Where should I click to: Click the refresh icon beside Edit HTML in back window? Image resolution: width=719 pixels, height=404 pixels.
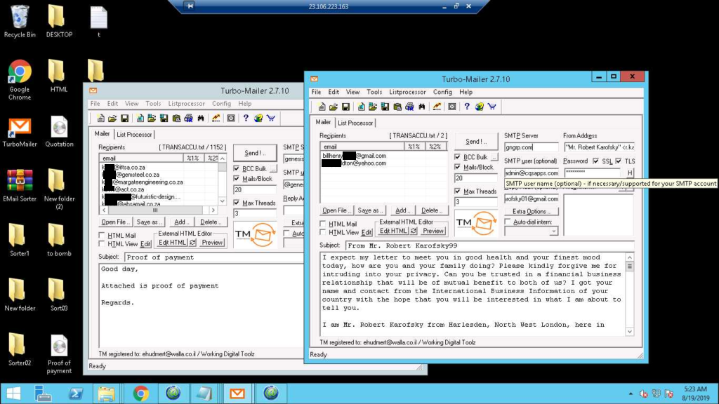[192, 242]
